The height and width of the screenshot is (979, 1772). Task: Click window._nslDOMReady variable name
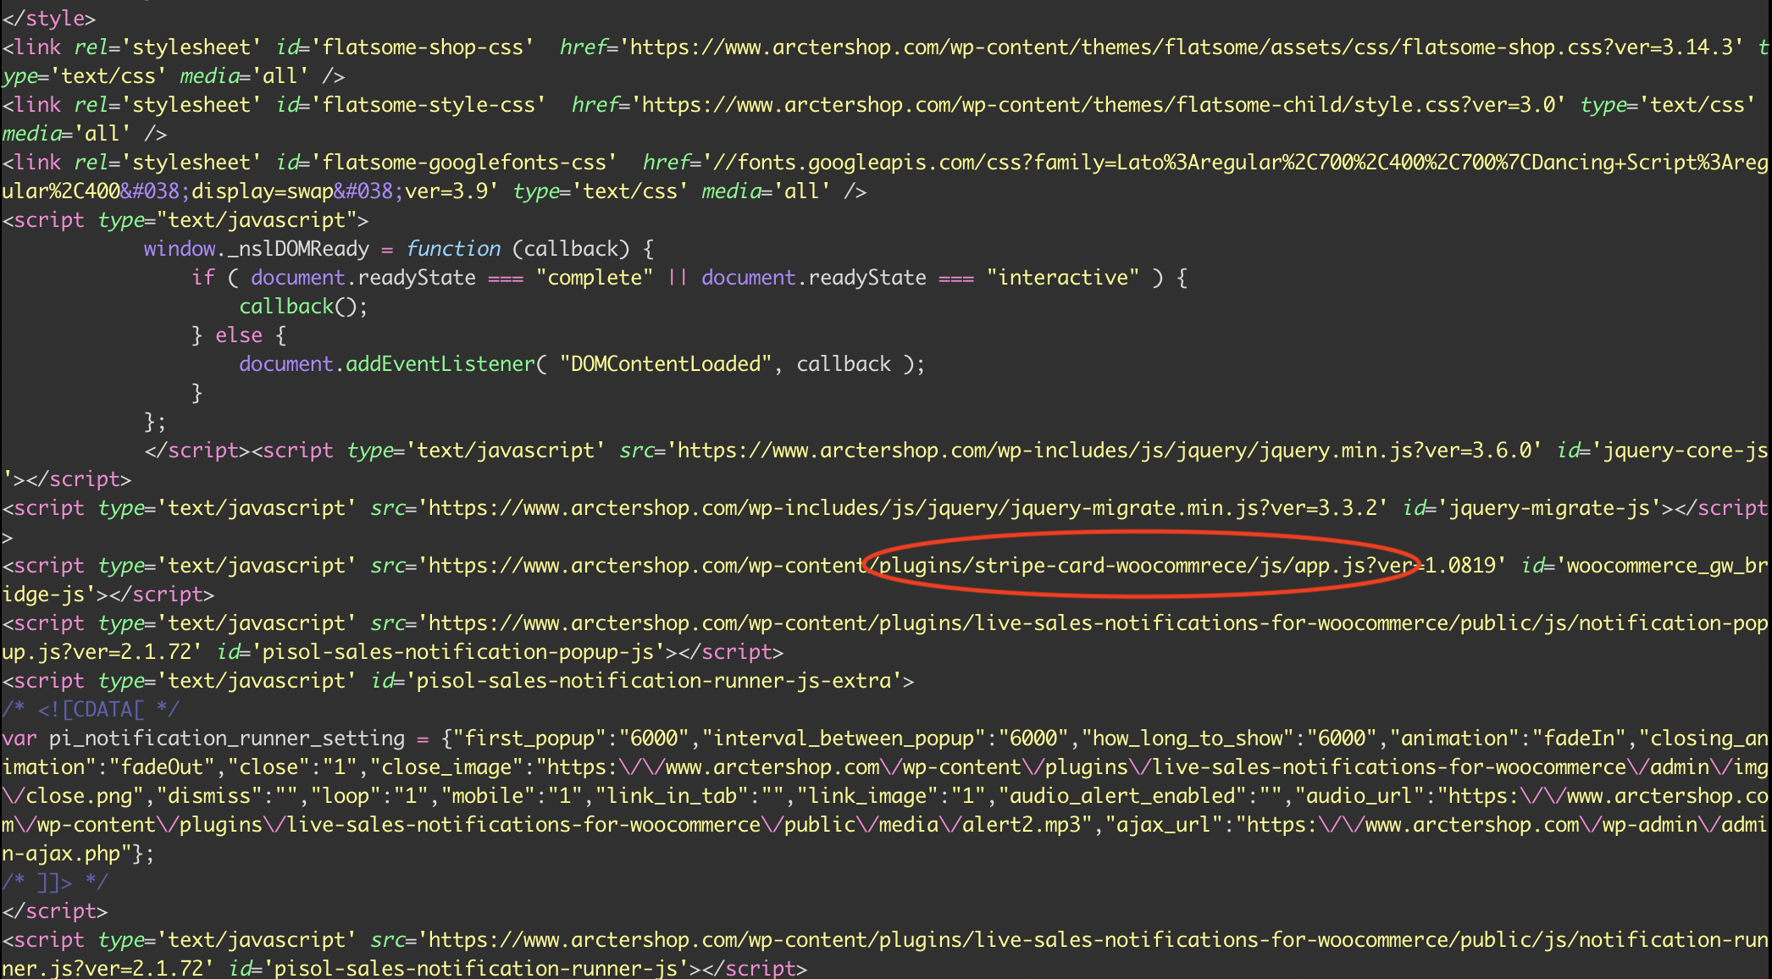(257, 249)
